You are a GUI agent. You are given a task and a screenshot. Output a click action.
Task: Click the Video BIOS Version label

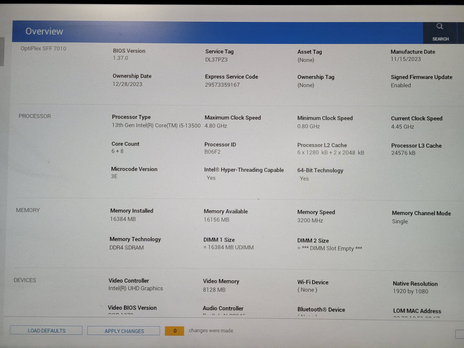pyautogui.click(x=132, y=308)
